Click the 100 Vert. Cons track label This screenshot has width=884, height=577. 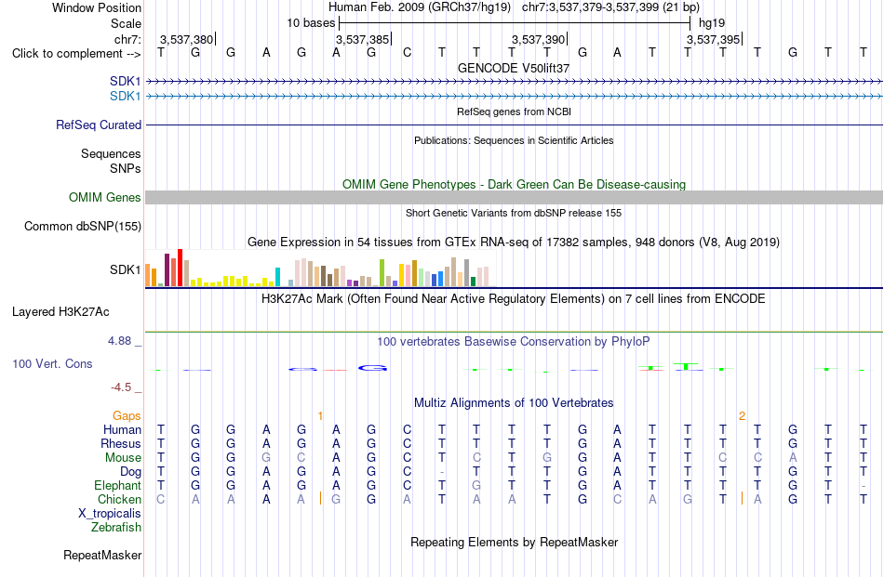[x=52, y=363]
